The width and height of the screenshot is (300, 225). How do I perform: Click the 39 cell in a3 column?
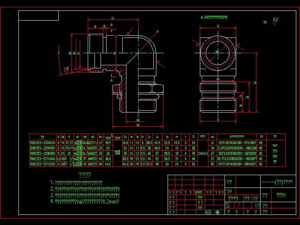coord(213,148)
